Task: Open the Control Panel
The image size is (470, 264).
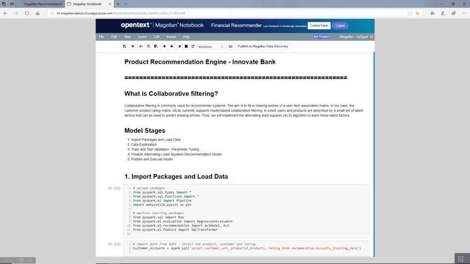Action: 319,26
